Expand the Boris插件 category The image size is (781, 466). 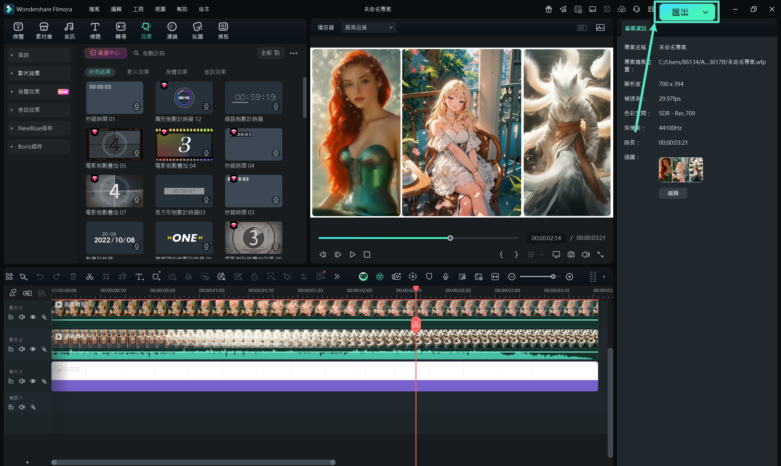tap(39, 147)
